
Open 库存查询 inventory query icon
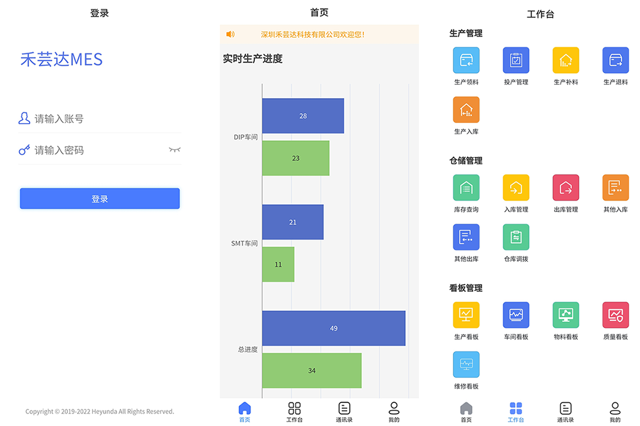(466, 188)
